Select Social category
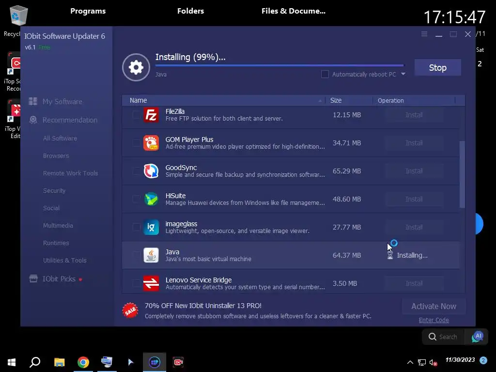The height and width of the screenshot is (372, 496). click(51, 208)
